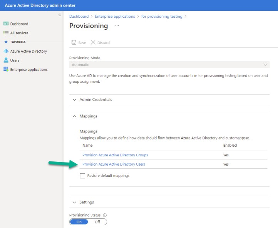This screenshot has width=278, height=228.
Task: Click the Azure Active Directory admin center title
Action: 40,5
